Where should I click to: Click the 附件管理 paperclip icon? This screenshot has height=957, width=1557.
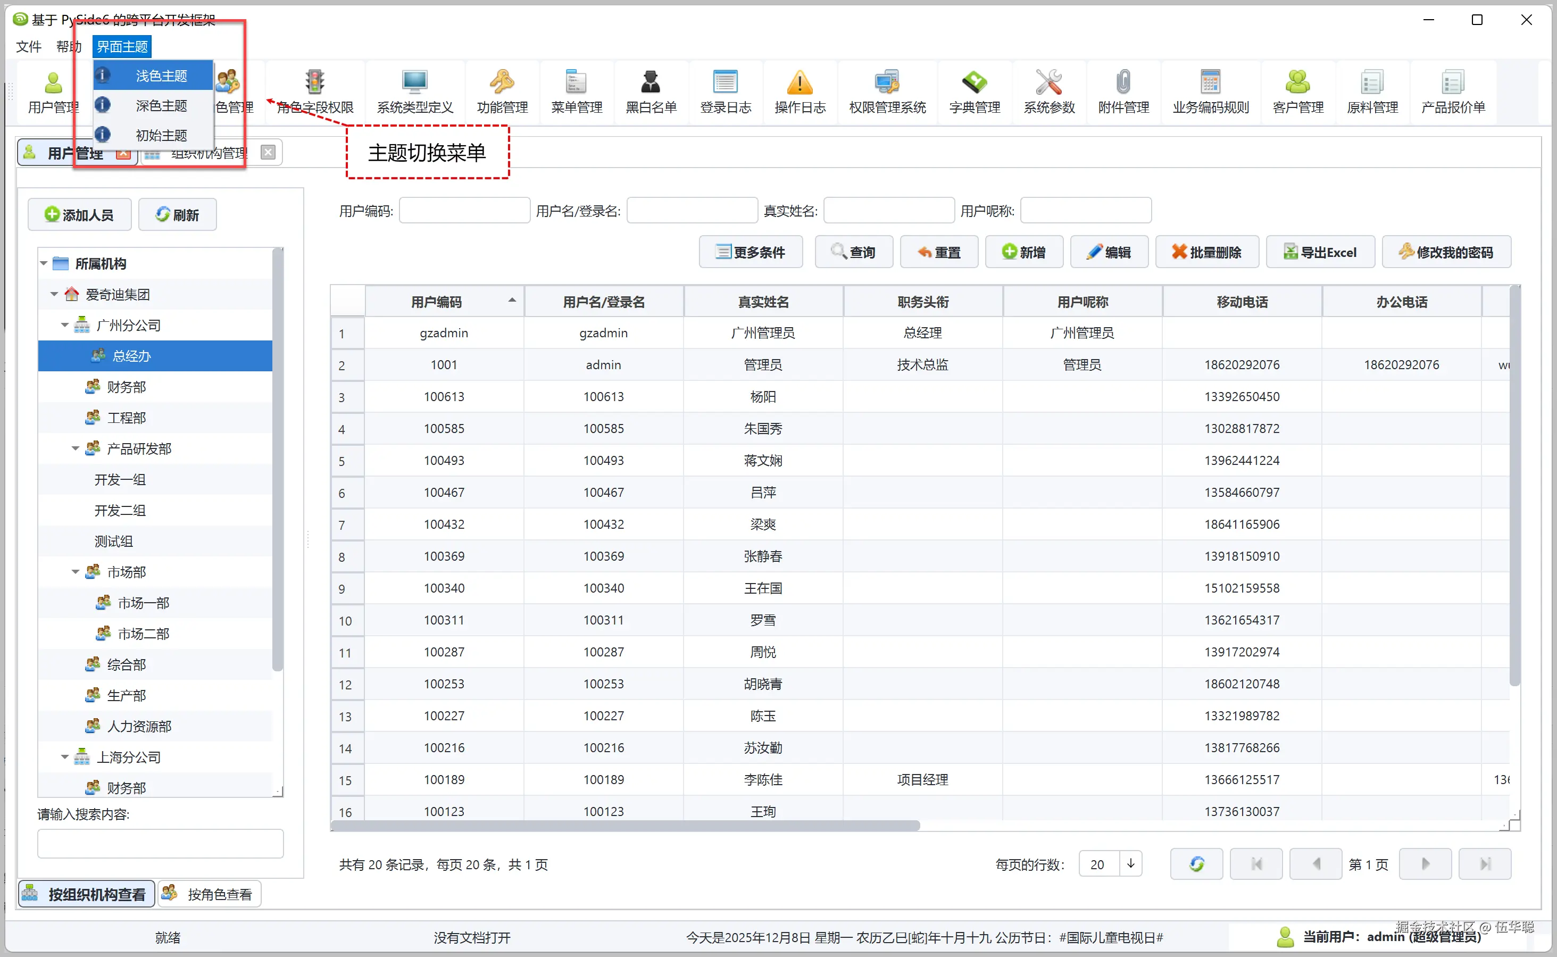tap(1123, 82)
